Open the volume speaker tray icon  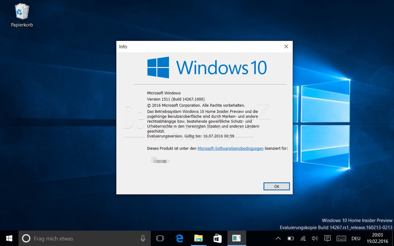click(x=315, y=238)
